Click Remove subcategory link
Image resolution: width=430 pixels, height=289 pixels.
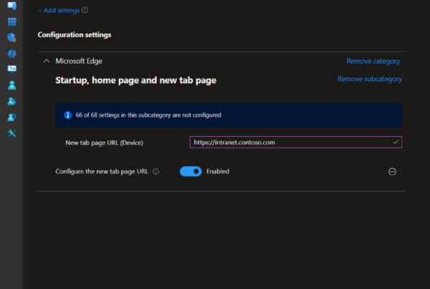click(x=370, y=79)
